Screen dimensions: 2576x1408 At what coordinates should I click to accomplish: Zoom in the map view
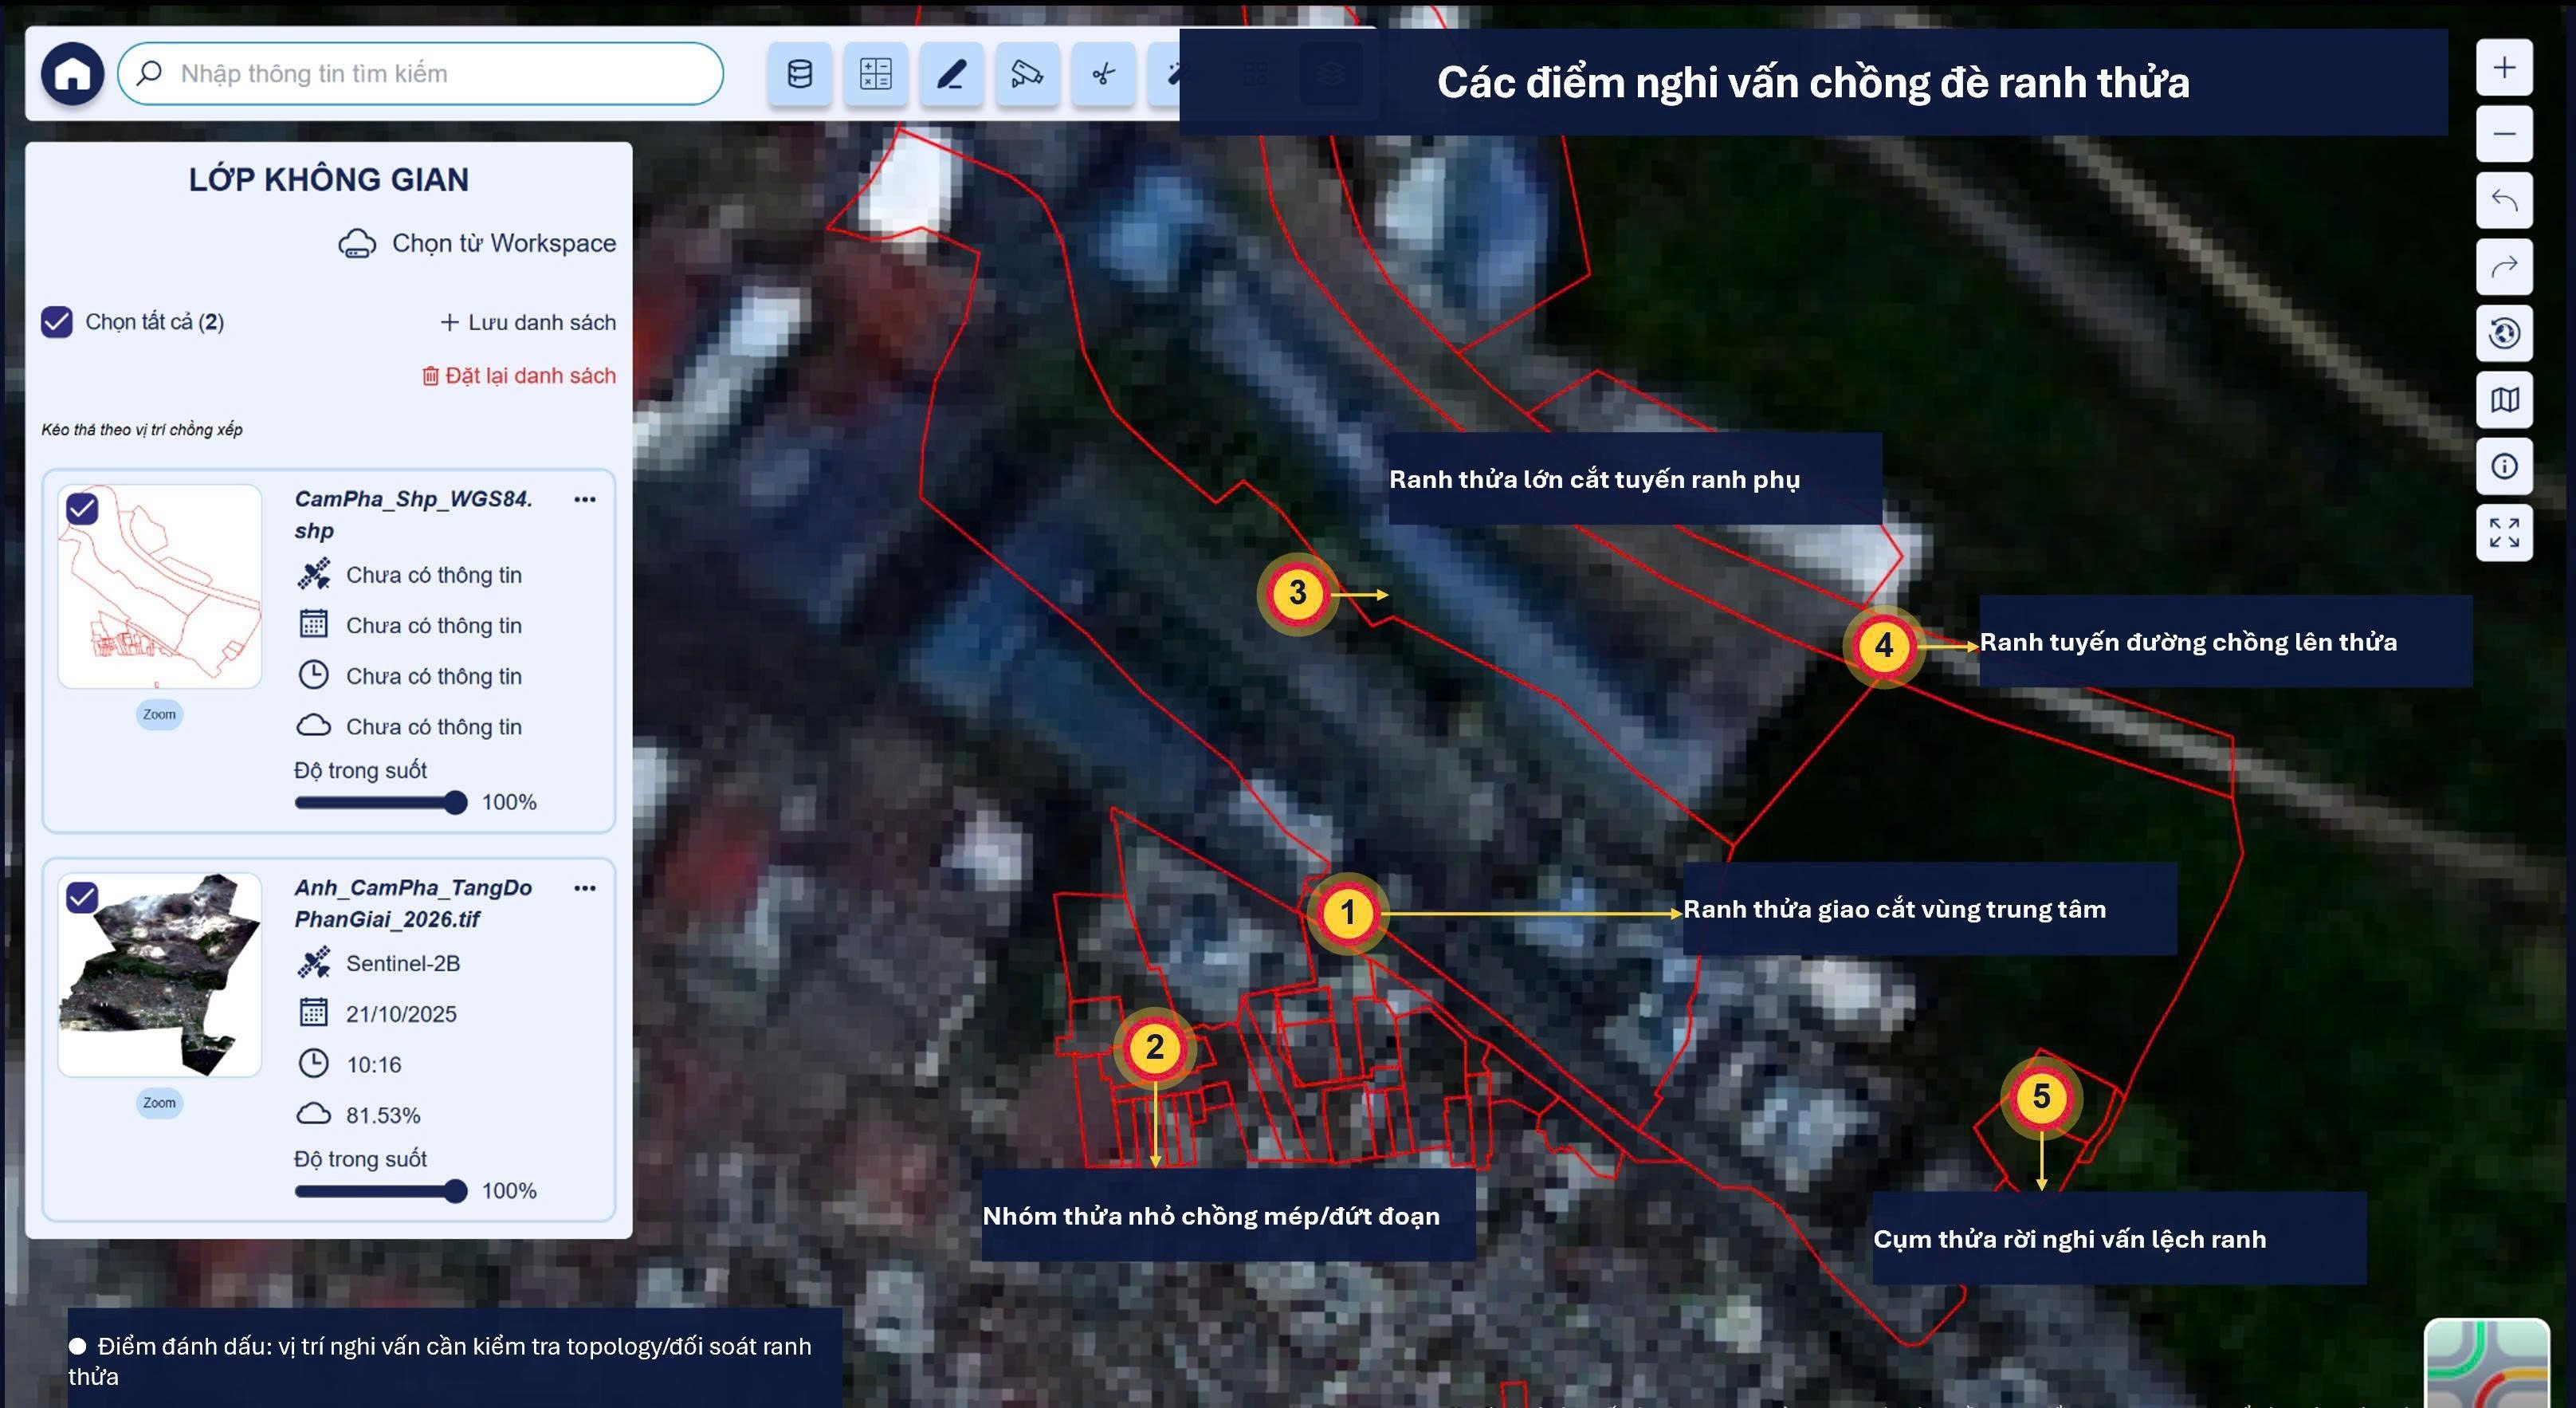(2504, 67)
